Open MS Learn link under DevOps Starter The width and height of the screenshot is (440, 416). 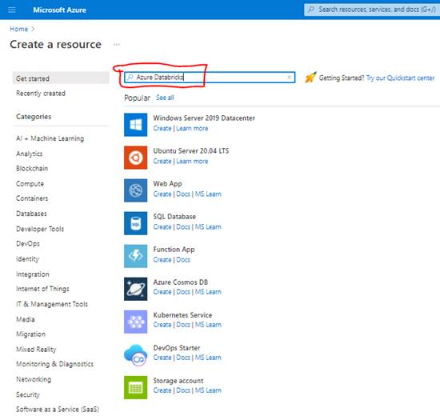[208, 358]
